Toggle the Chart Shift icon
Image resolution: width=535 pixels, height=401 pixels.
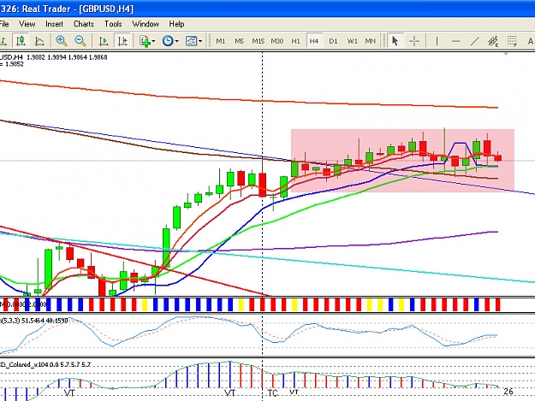[x=122, y=41]
